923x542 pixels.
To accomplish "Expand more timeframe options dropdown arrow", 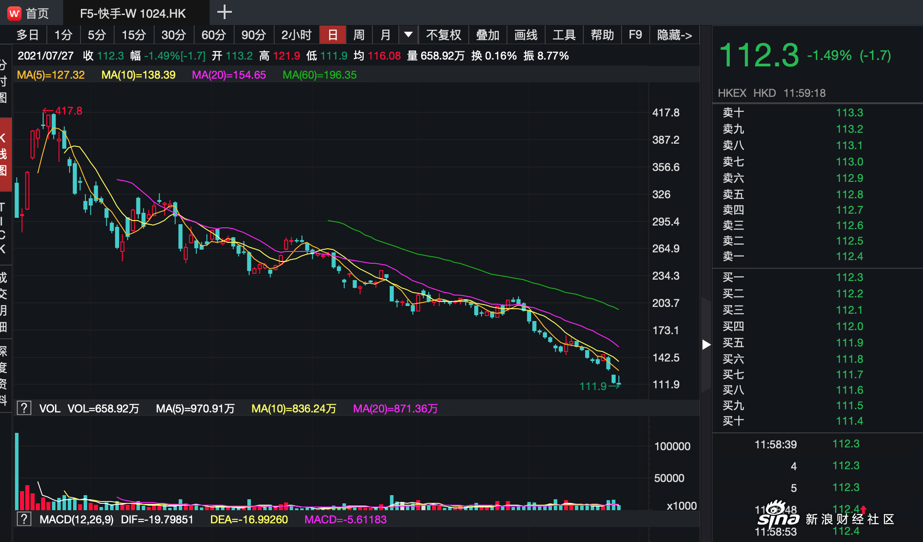I will pyautogui.click(x=408, y=35).
